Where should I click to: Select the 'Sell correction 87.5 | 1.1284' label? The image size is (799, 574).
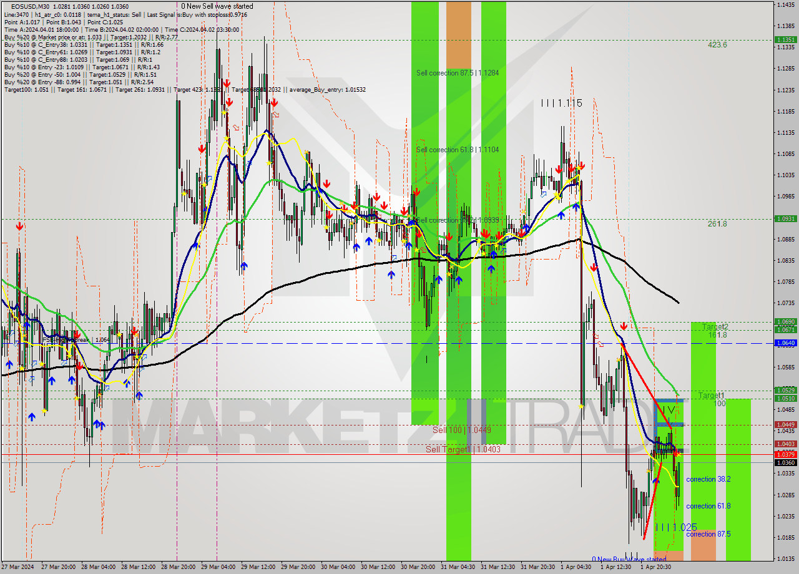(x=458, y=73)
